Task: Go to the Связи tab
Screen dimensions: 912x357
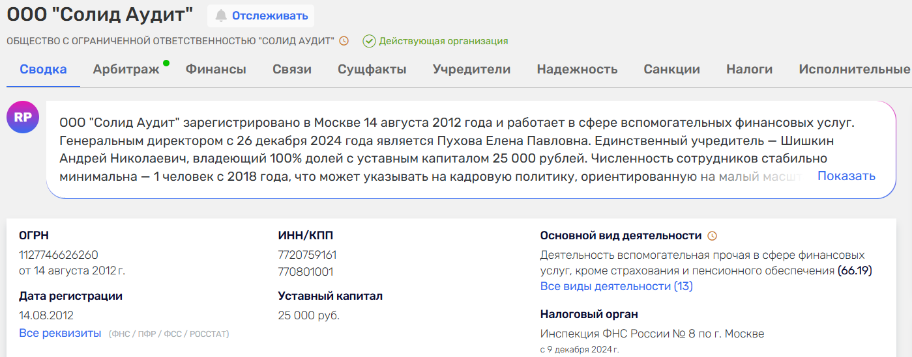Action: tap(291, 70)
